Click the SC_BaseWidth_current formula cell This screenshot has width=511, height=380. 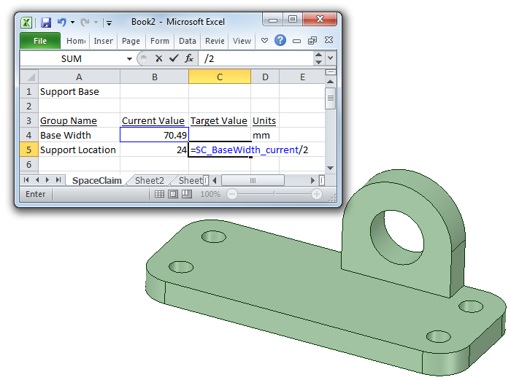click(x=220, y=150)
